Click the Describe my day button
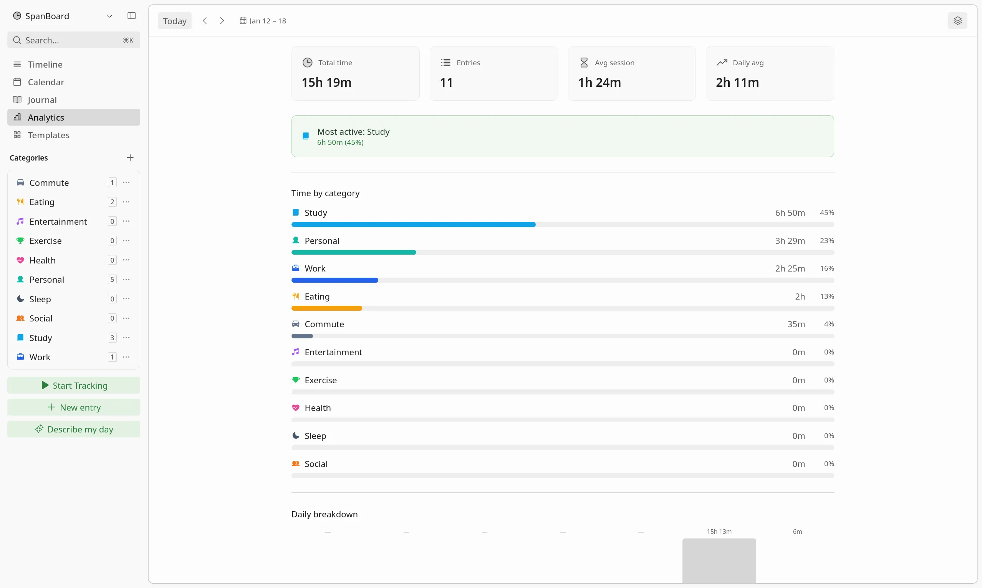Image resolution: width=982 pixels, height=588 pixels. [73, 429]
